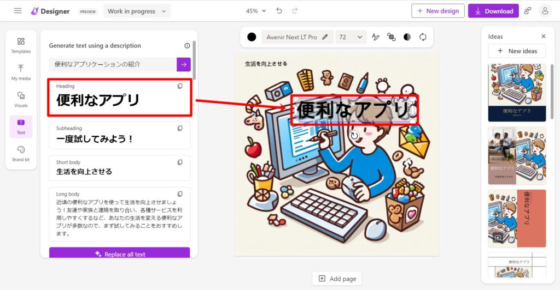Choose the idea with navy bottom banner
Image resolution: width=560 pixels, height=290 pixels.
tap(517, 93)
